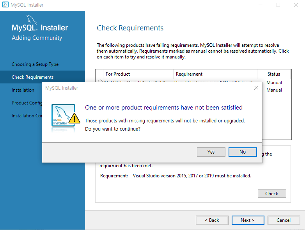The width and height of the screenshot is (305, 230).
Task: Minimize the MySQL Installer window
Action: click(261, 5)
